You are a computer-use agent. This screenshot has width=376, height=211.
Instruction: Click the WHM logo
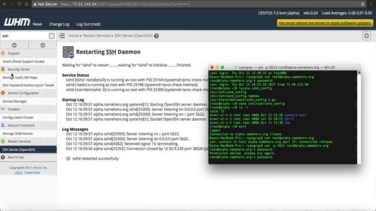pyautogui.click(x=17, y=22)
